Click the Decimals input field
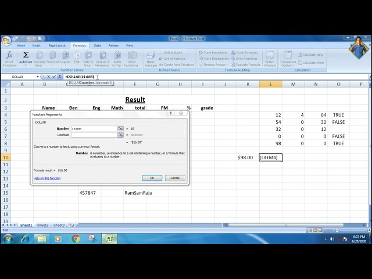The width and height of the screenshot is (372, 279). (94, 135)
